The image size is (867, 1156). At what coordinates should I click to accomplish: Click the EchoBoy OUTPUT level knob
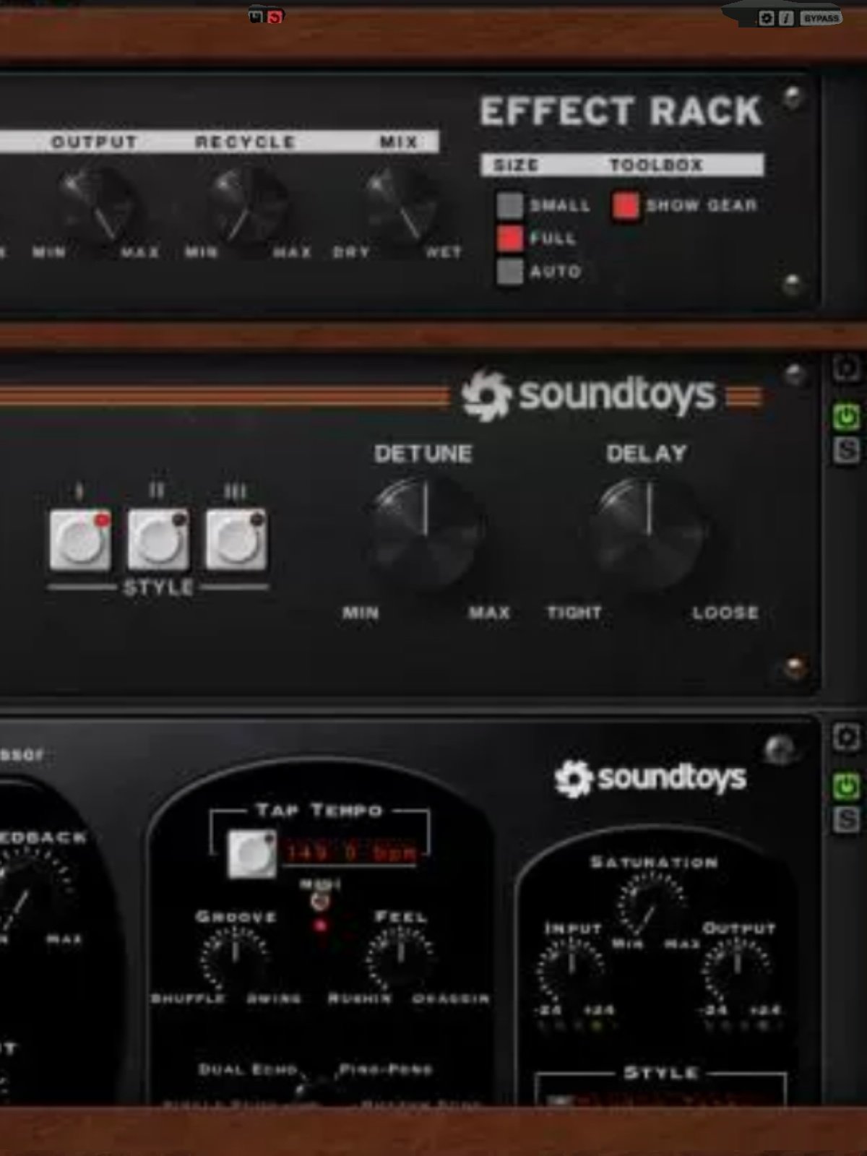pos(738,970)
